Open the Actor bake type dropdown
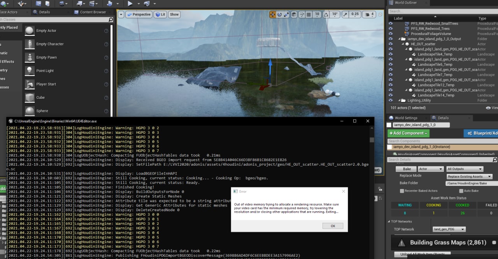 (431, 169)
